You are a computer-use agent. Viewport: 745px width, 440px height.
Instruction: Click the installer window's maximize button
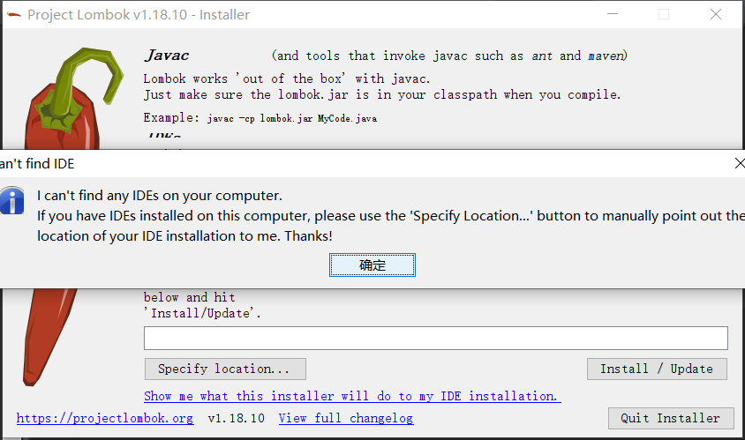pos(664,14)
